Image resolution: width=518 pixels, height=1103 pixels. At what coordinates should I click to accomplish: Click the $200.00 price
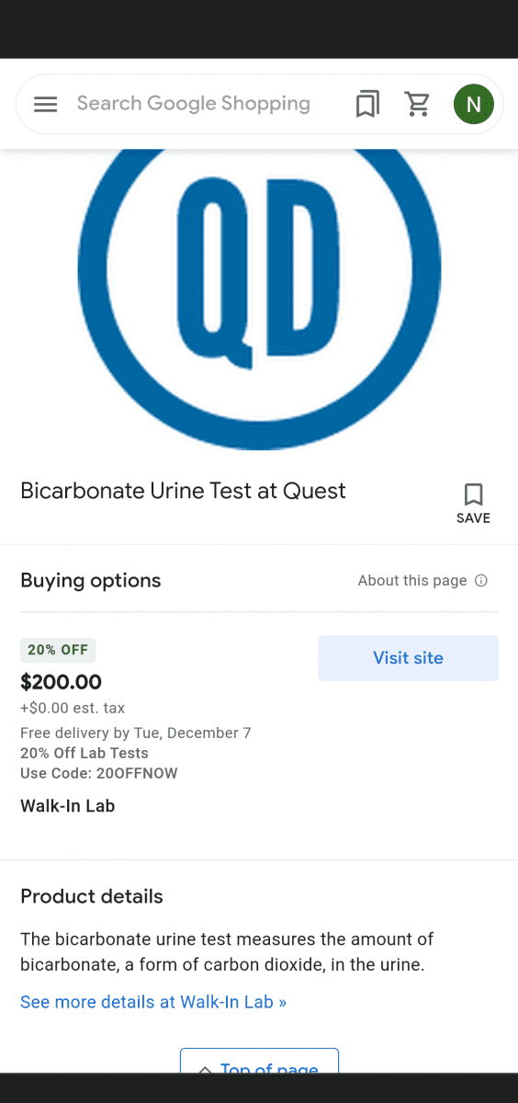click(x=61, y=682)
